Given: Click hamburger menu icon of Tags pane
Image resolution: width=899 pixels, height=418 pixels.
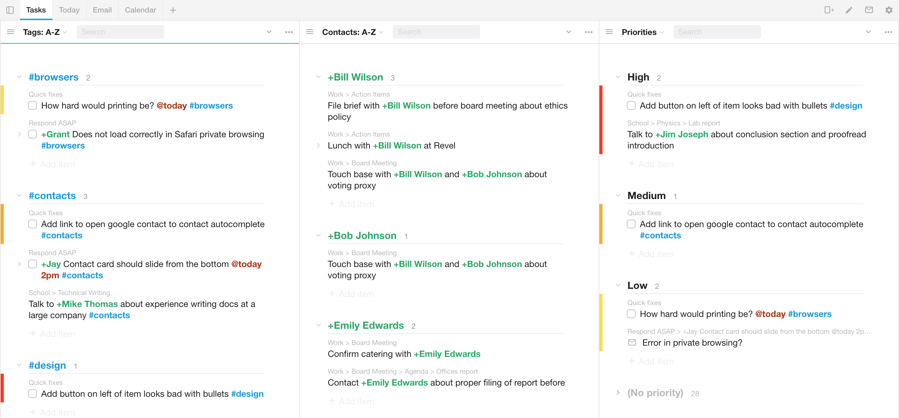Looking at the screenshot, I should (x=11, y=32).
